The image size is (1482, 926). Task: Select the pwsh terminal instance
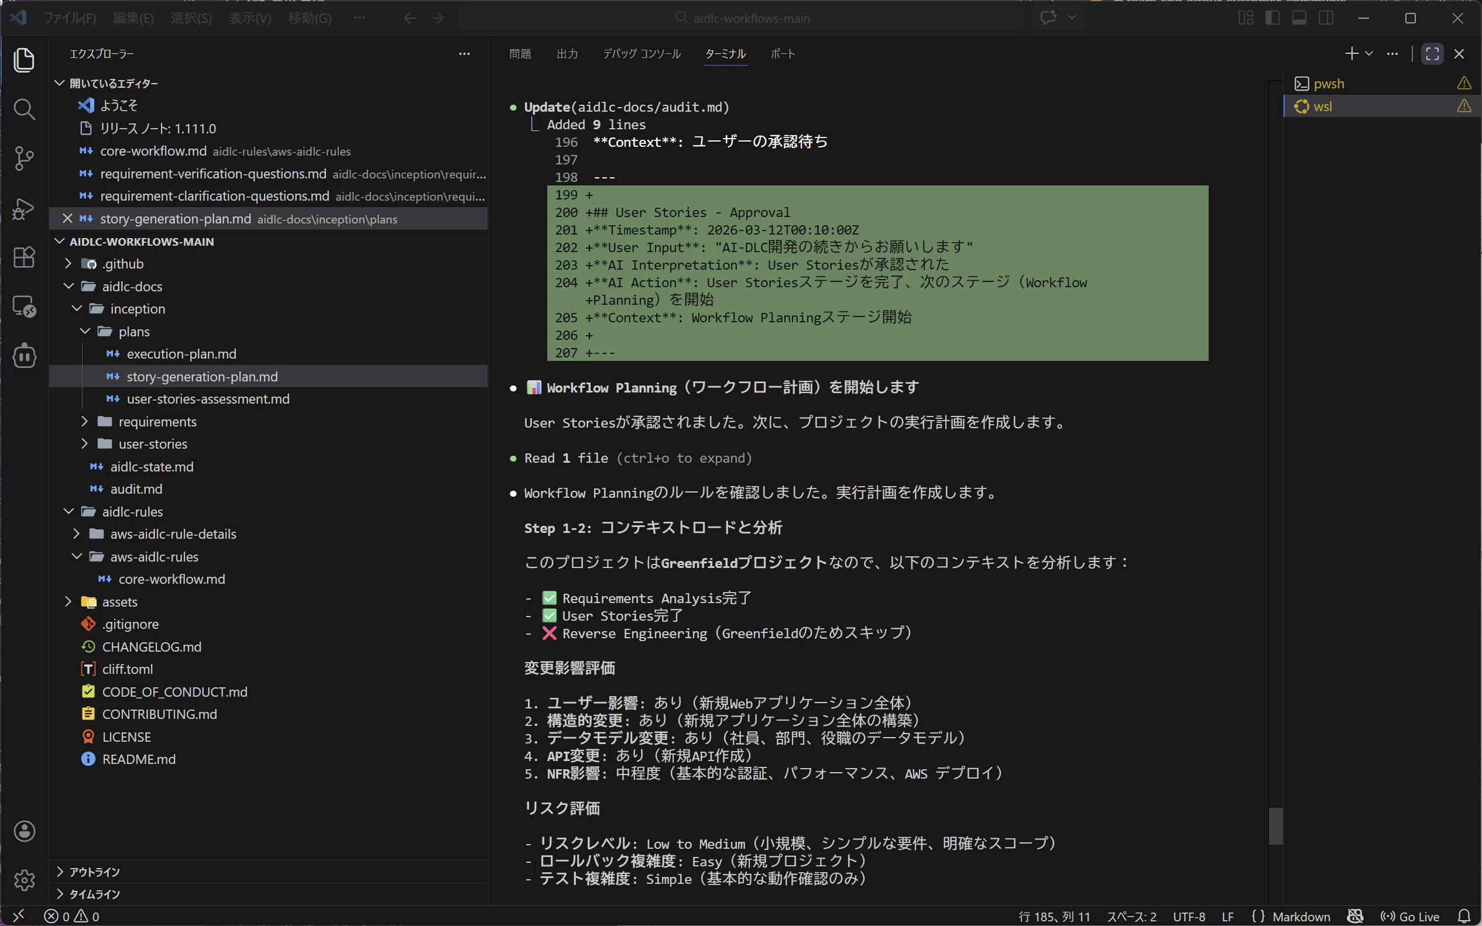point(1382,83)
